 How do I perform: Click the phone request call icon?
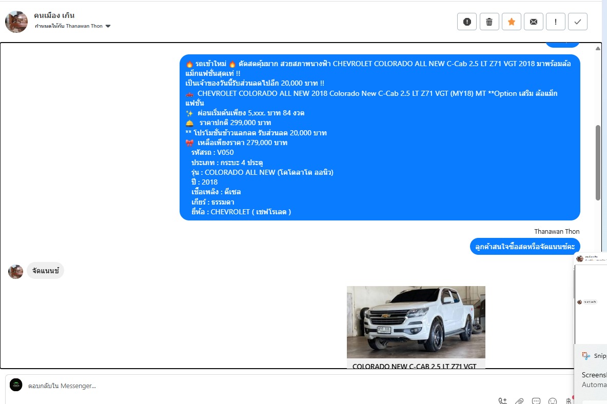point(502,401)
